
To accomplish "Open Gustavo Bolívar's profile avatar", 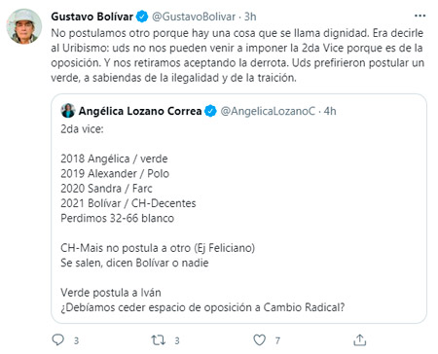I will pyautogui.click(x=24, y=26).
